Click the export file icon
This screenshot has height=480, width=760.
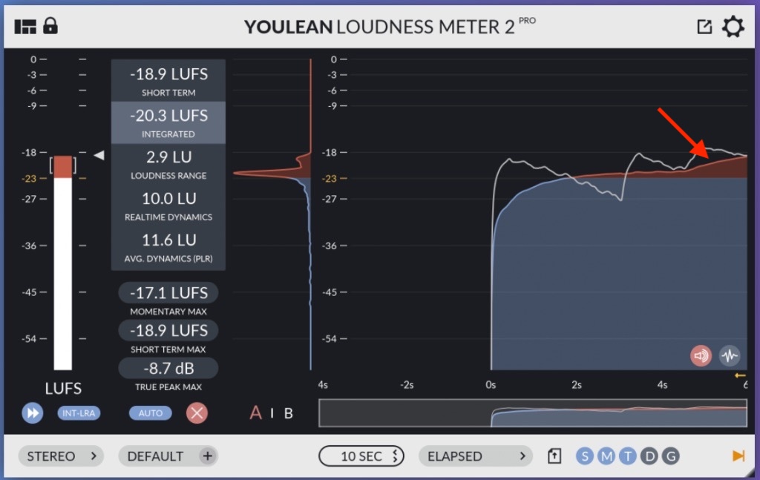point(554,456)
